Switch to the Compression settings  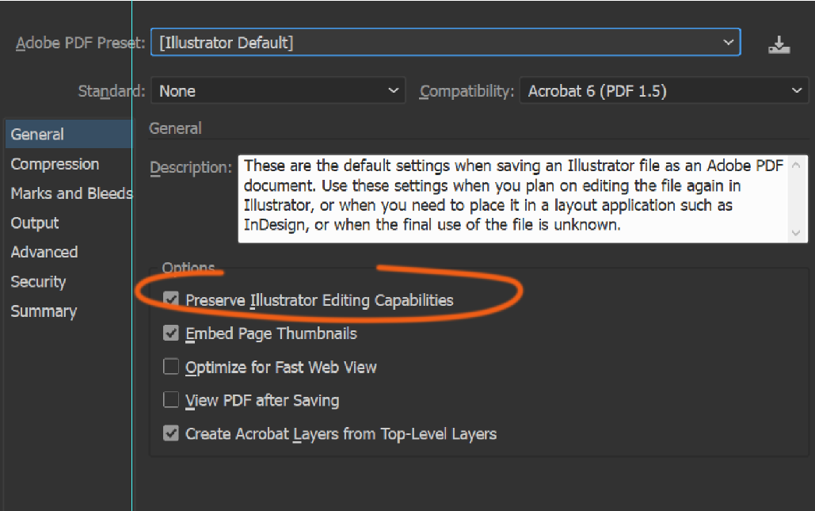[x=55, y=164]
